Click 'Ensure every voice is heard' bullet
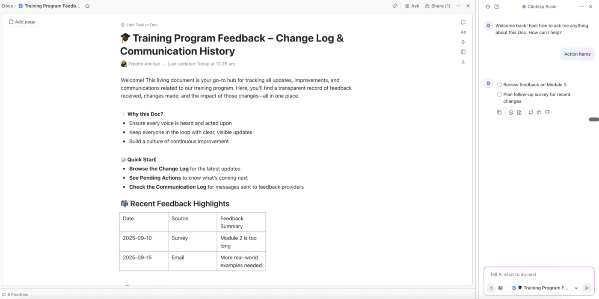The image size is (599, 299). pos(181,123)
